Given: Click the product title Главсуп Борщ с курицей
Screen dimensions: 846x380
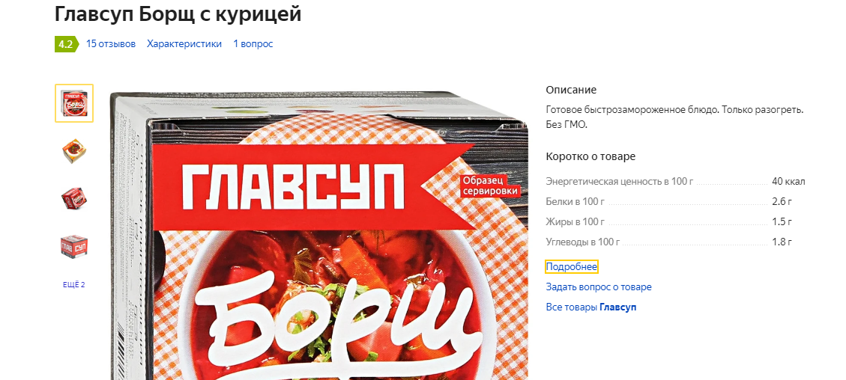Looking at the screenshot, I should coord(178,14).
